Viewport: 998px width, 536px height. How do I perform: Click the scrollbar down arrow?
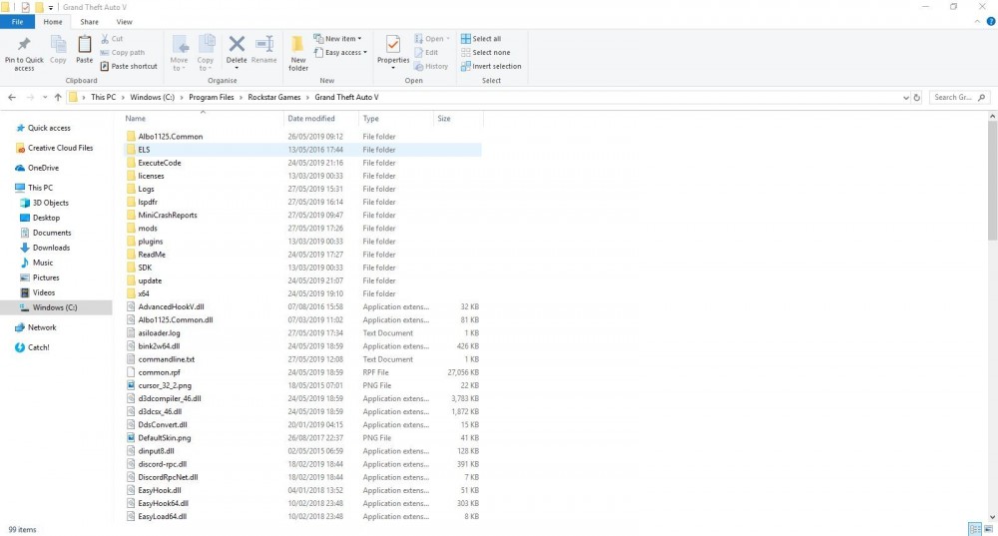click(x=992, y=517)
